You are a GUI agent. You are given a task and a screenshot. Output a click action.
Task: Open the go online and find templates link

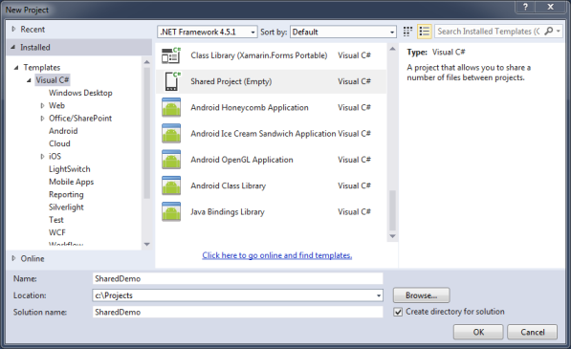[277, 255]
